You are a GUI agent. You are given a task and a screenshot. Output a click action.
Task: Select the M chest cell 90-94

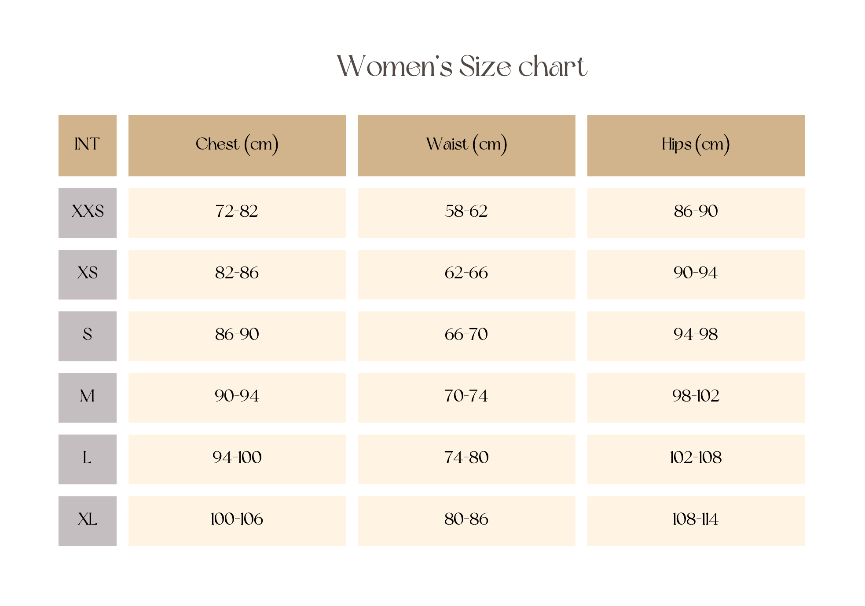[237, 397]
